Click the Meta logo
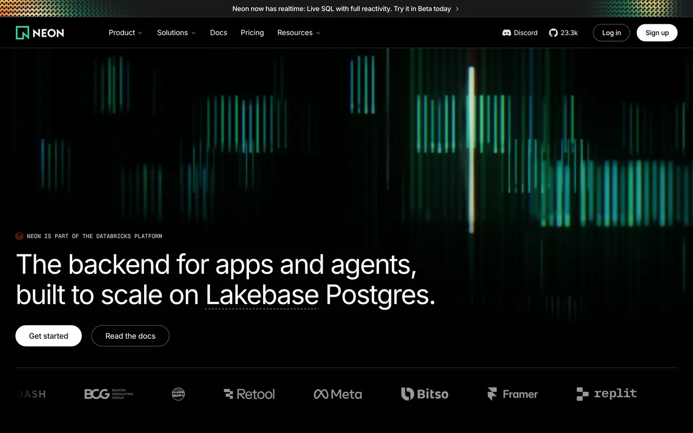Viewport: 693px width, 433px height. pyautogui.click(x=338, y=394)
